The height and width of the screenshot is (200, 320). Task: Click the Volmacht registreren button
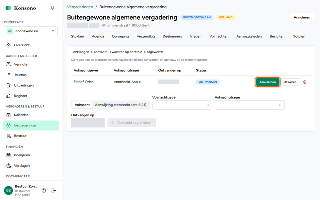pyautogui.click(x=132, y=123)
